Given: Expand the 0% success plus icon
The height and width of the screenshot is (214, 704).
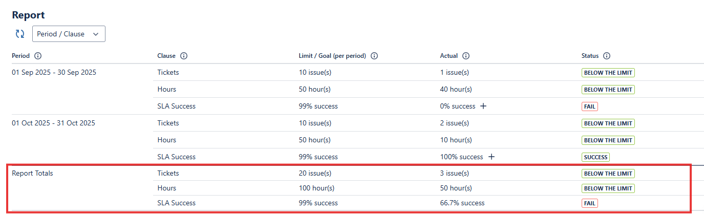Looking at the screenshot, I should pos(483,106).
